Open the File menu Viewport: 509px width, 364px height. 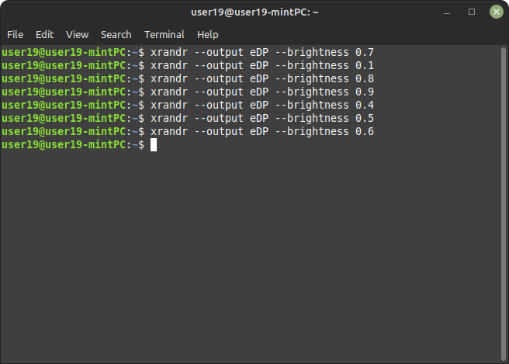click(x=16, y=34)
